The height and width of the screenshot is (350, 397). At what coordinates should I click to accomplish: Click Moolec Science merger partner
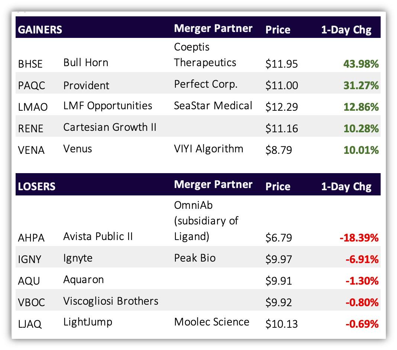212,322
